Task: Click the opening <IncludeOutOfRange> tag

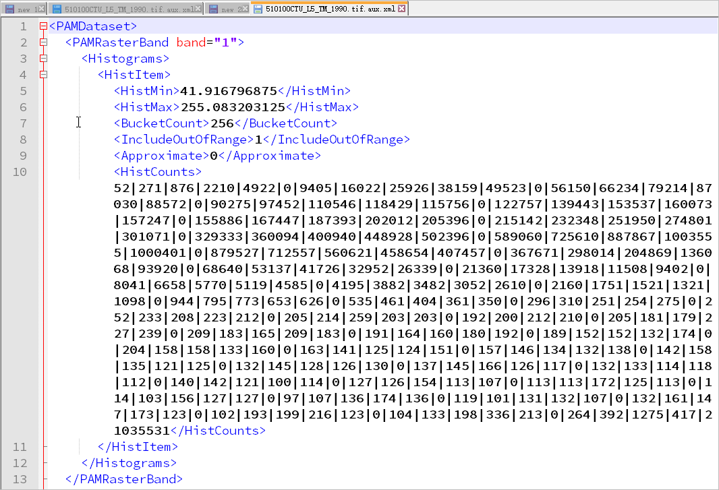Action: [183, 140]
